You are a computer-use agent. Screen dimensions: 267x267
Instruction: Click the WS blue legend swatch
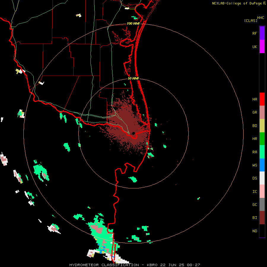pyautogui.click(x=262, y=165)
